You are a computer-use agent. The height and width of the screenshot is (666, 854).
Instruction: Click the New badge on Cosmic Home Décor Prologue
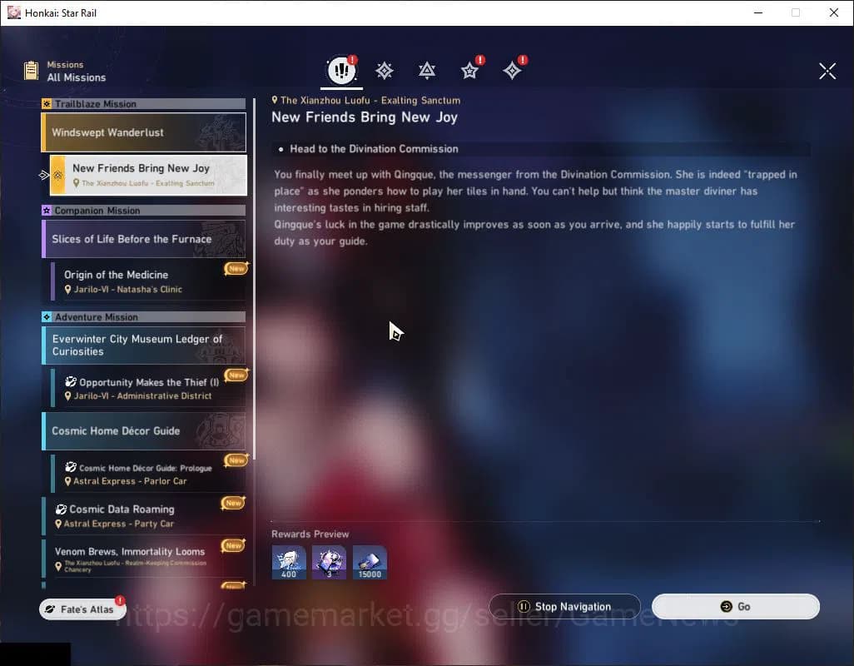236,460
